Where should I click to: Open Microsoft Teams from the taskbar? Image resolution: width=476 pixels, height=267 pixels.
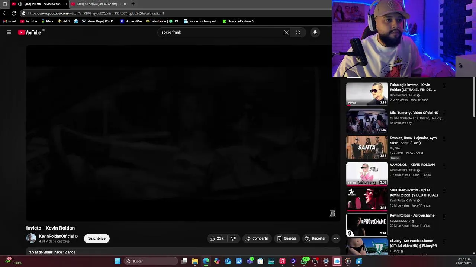click(x=250, y=261)
